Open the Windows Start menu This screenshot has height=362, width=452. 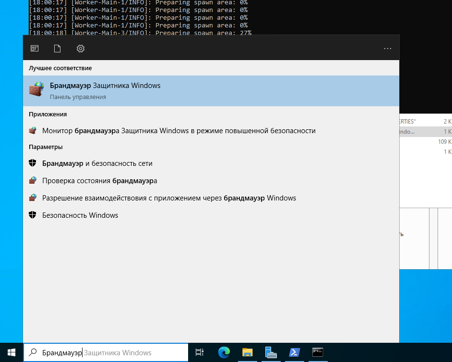[12, 352]
